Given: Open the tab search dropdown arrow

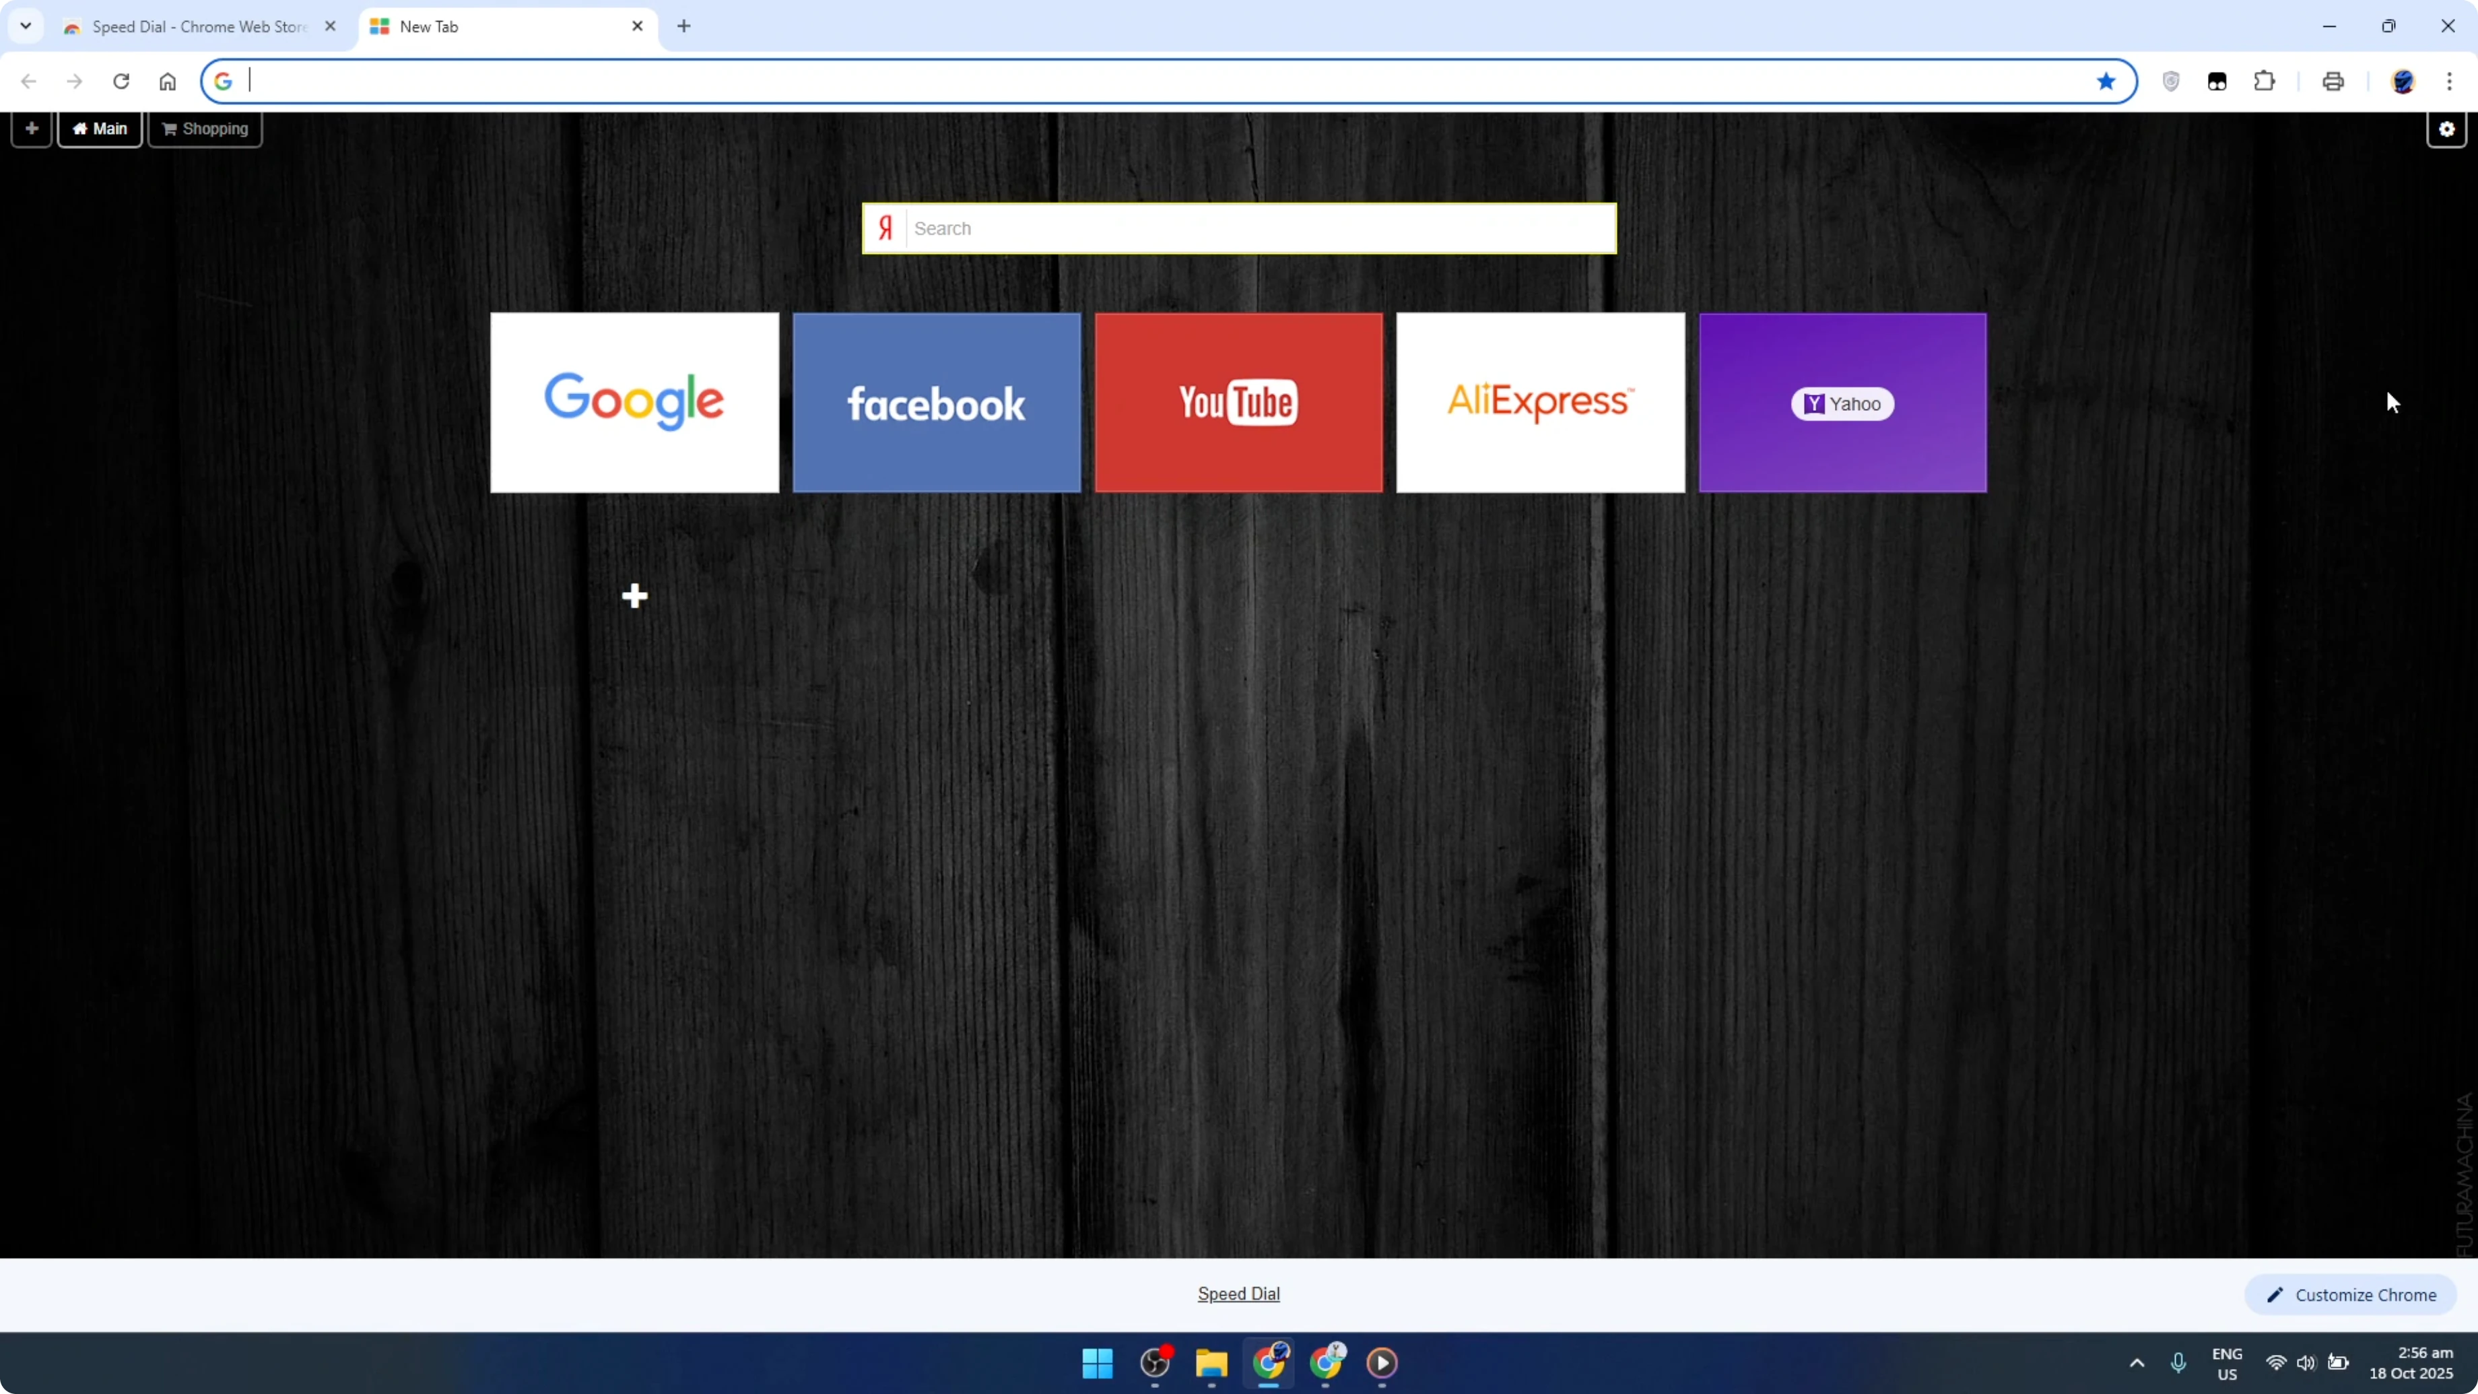Looking at the screenshot, I should [26, 26].
